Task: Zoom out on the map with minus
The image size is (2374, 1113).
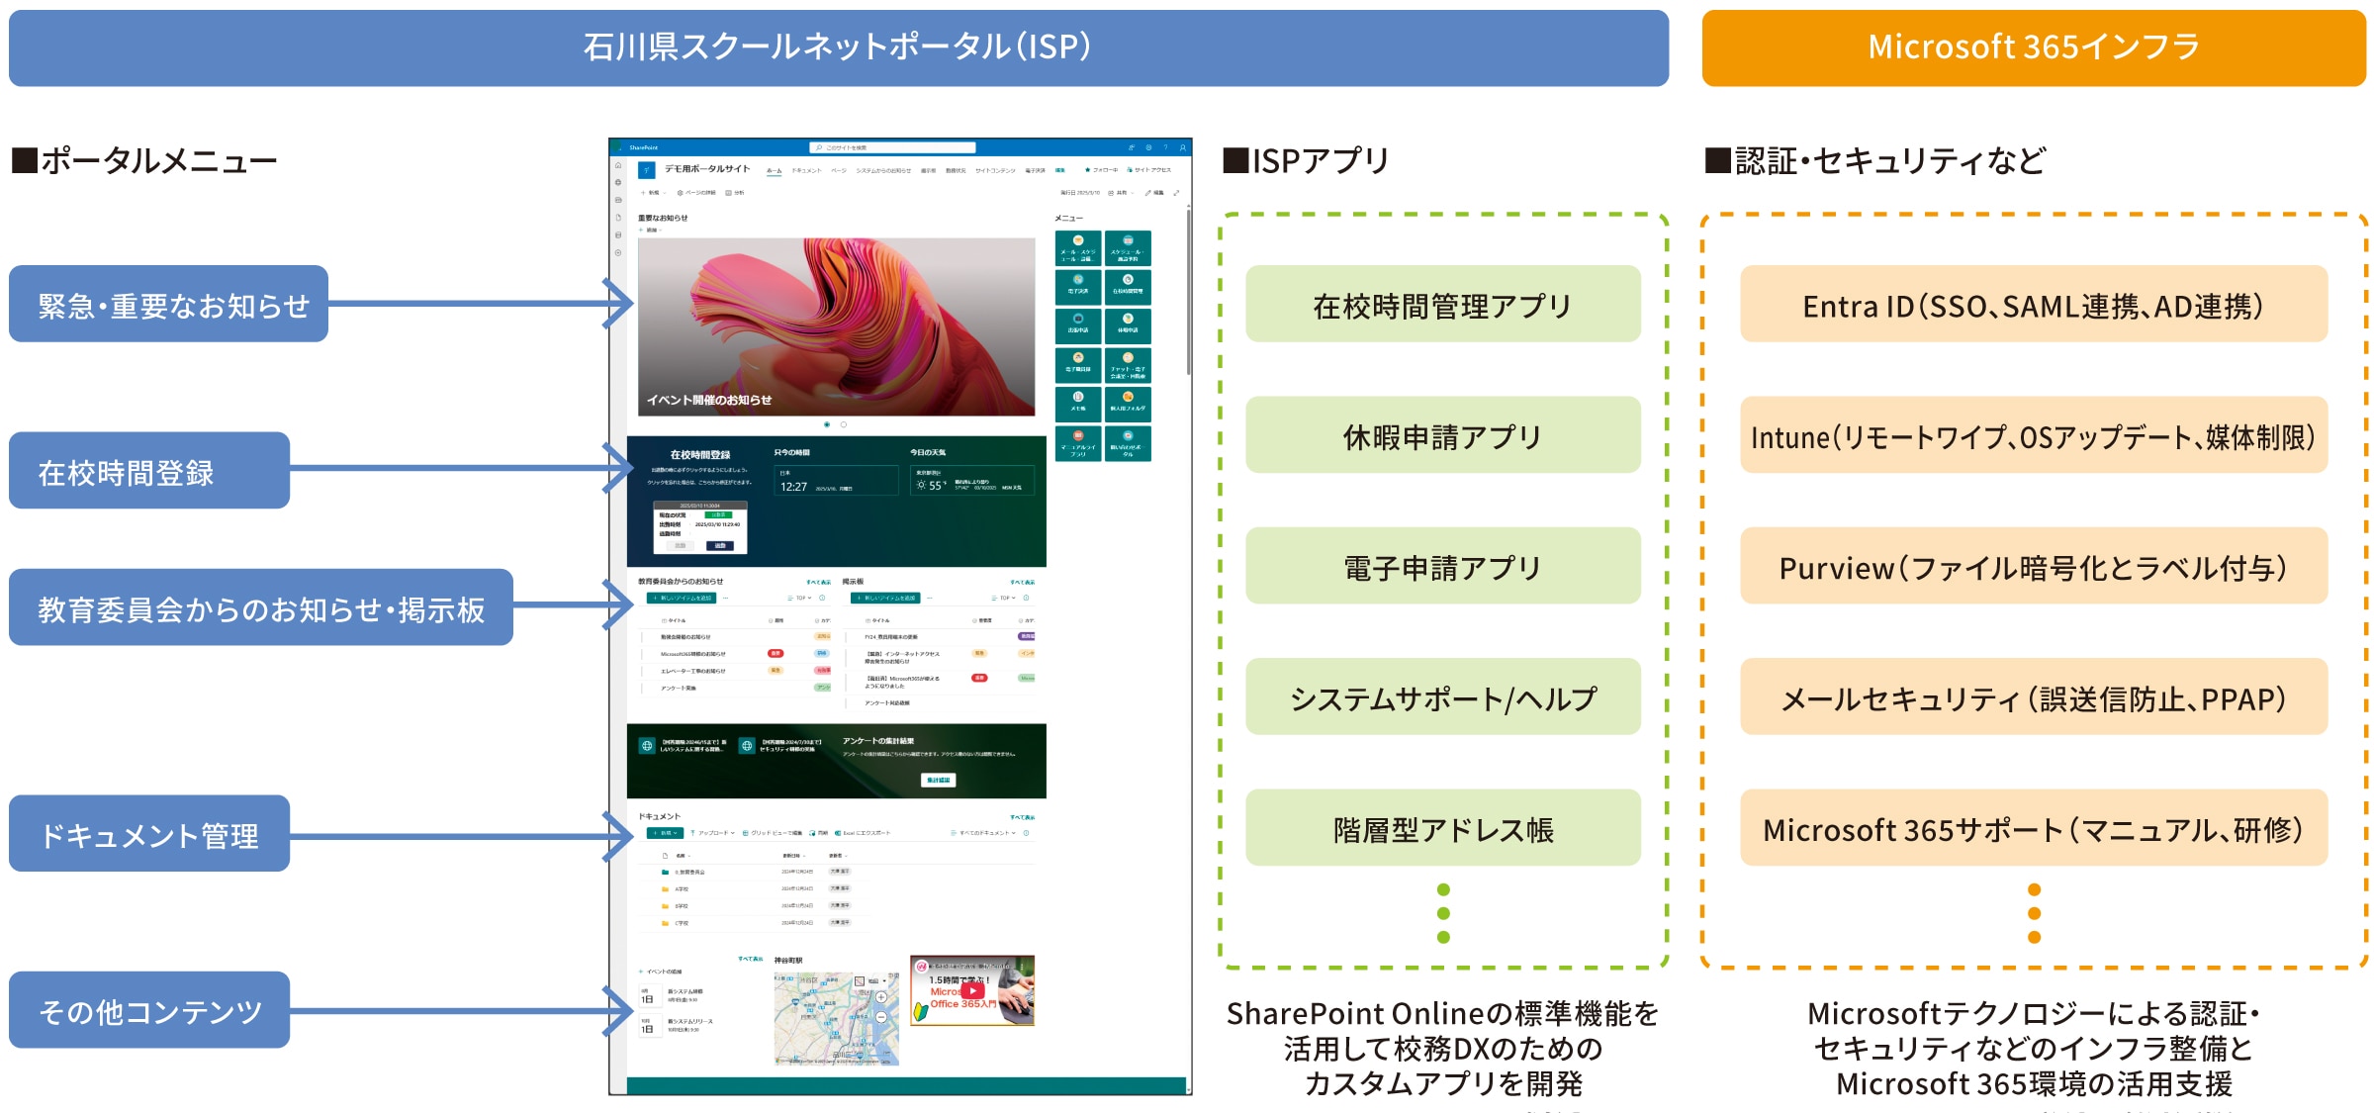Action: [880, 1017]
